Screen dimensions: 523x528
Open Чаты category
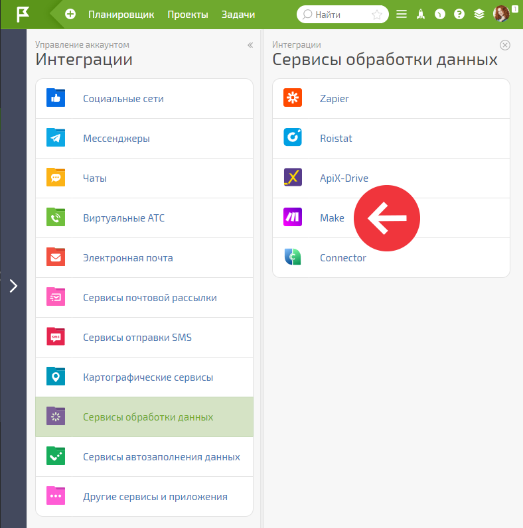click(144, 178)
